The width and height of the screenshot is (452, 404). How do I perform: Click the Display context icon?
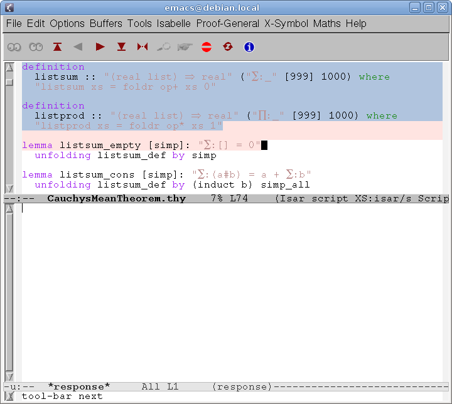[x=36, y=47]
